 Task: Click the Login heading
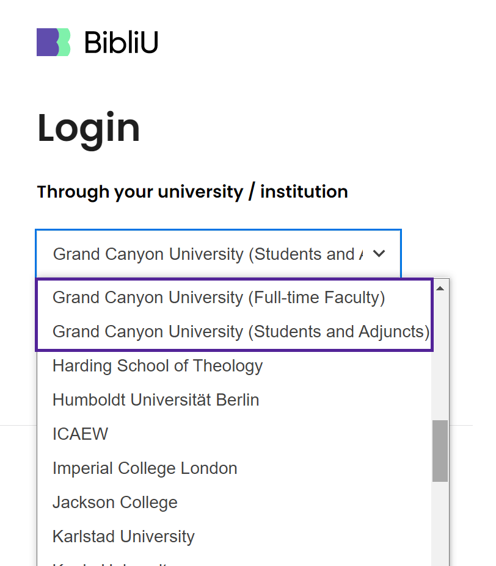89,129
